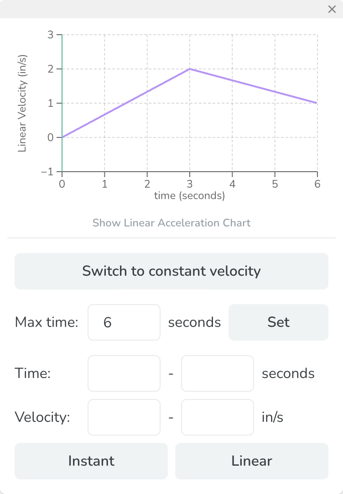This screenshot has width=343, height=494.
Task: Click the chart line's origin point
Action: 62,137
